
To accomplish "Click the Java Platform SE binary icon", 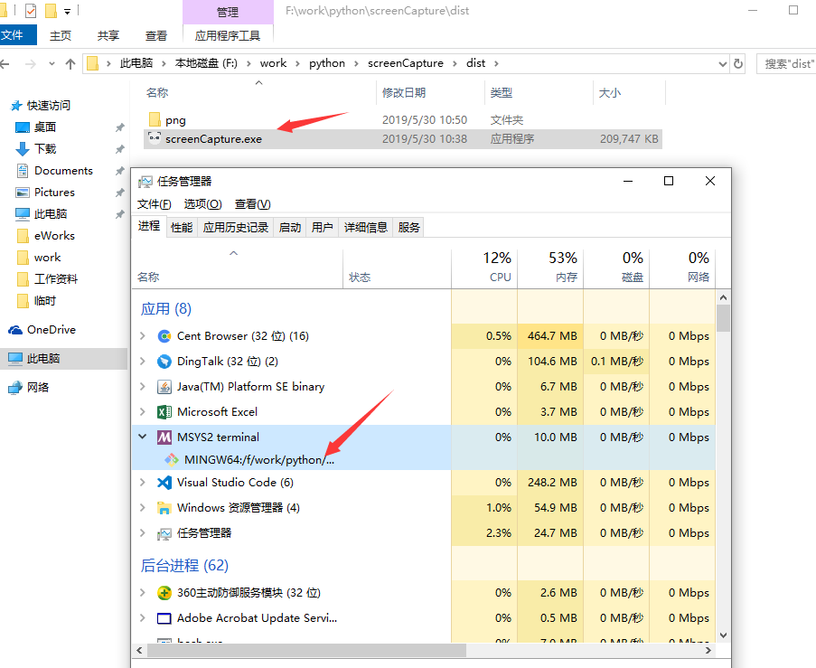I will coord(164,387).
